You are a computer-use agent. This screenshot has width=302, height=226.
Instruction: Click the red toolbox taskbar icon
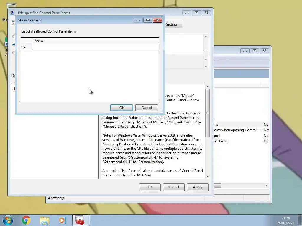point(80,220)
